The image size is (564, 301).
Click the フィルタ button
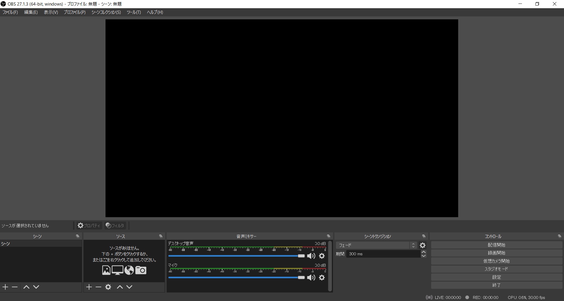click(115, 225)
